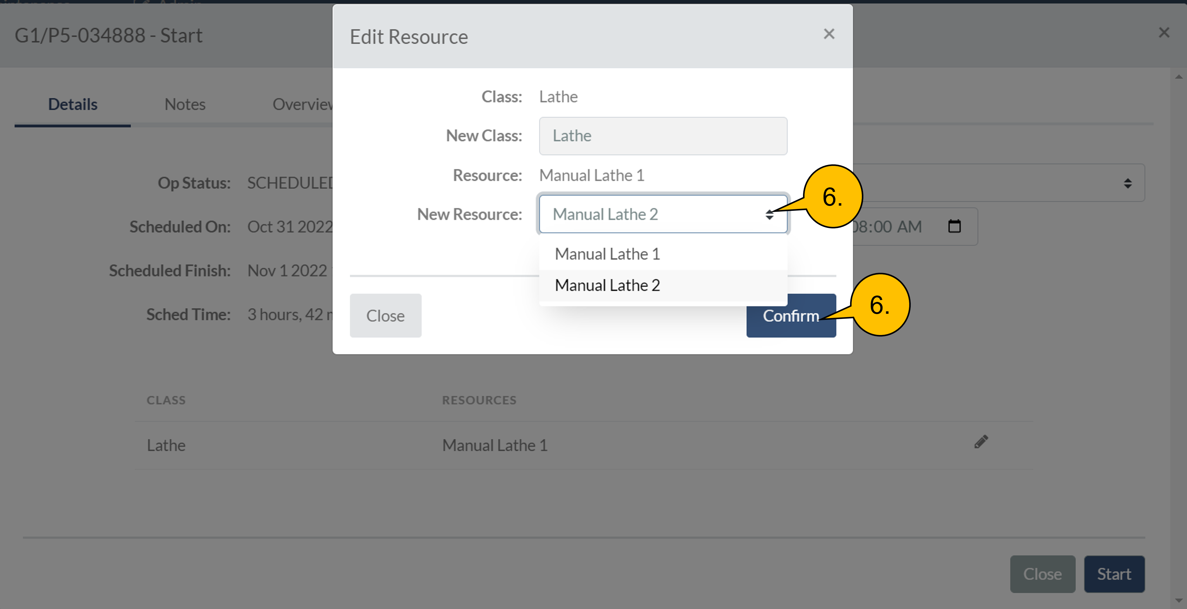The width and height of the screenshot is (1187, 609).
Task: Expand the background dropdown with up-down arrows
Action: click(1127, 183)
